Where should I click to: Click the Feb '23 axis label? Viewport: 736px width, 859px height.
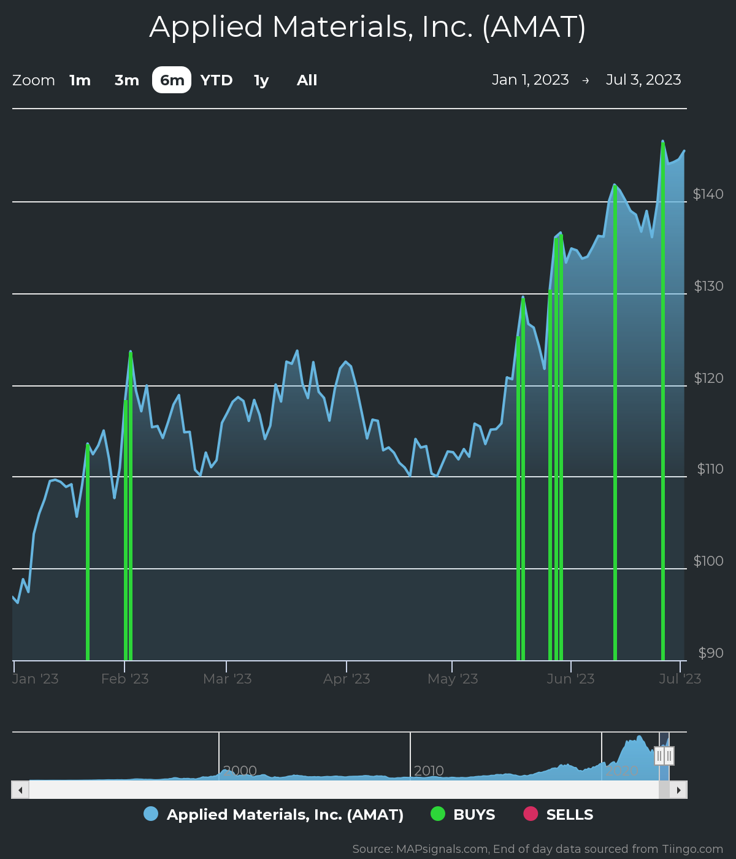pyautogui.click(x=125, y=679)
